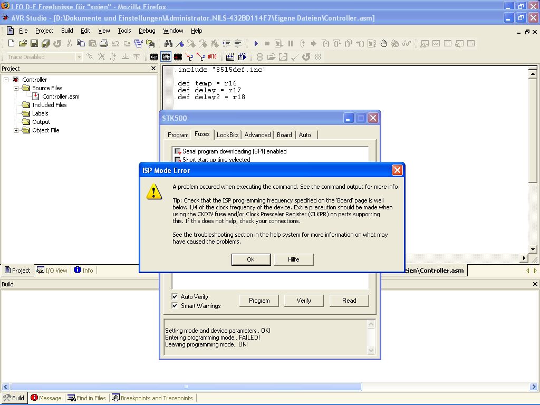Screen dimensions: 540x405
Task: Open the Tools menu
Action: click(x=124, y=31)
